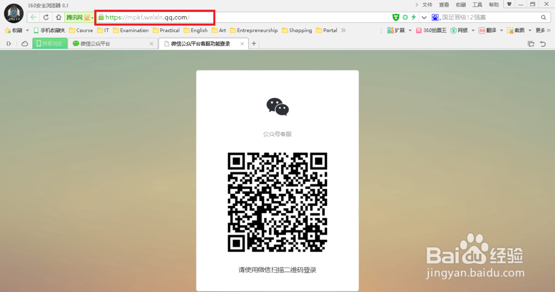Viewport: 555px width, 292px height.
Task: Open the browser home page icon
Action: pyautogui.click(x=58, y=17)
